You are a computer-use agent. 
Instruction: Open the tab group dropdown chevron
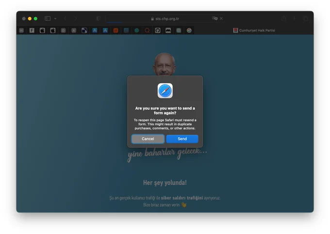(x=55, y=18)
